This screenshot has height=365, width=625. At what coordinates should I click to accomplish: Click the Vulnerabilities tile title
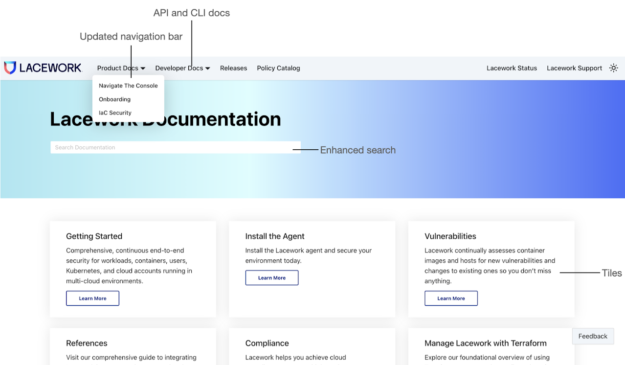click(x=450, y=236)
